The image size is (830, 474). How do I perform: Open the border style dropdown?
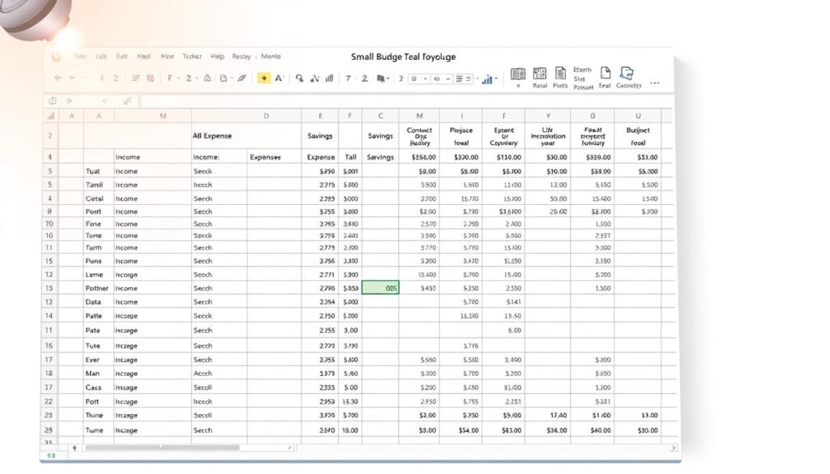click(x=427, y=78)
